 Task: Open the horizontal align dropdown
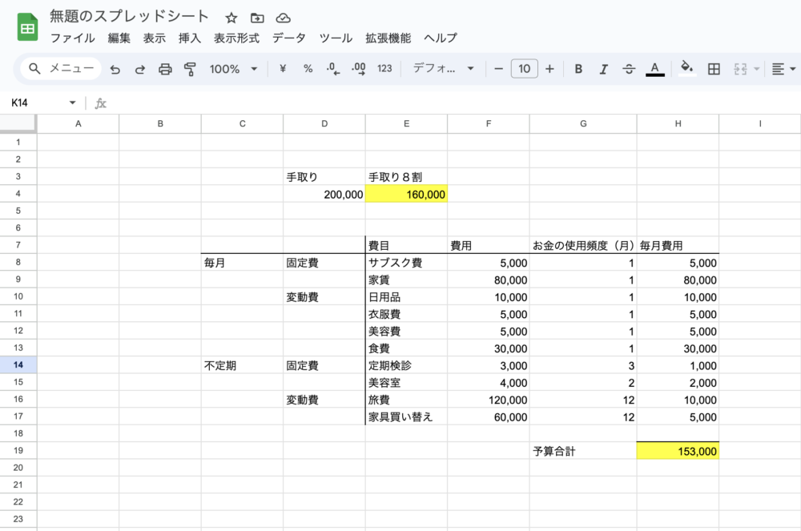coord(783,69)
